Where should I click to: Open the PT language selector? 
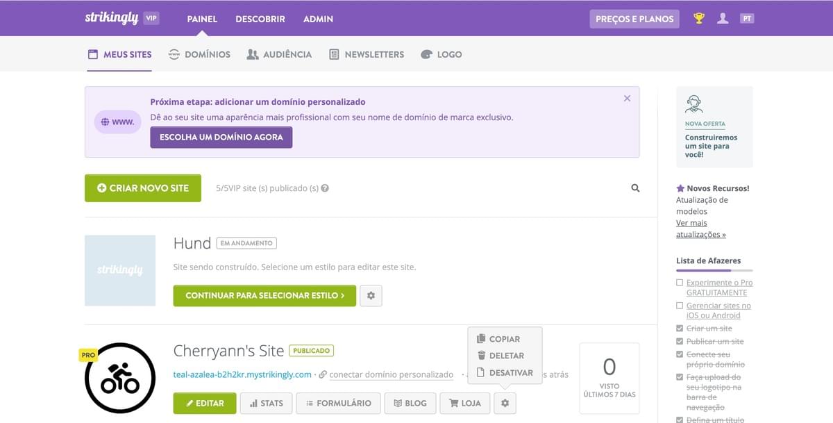(x=747, y=19)
